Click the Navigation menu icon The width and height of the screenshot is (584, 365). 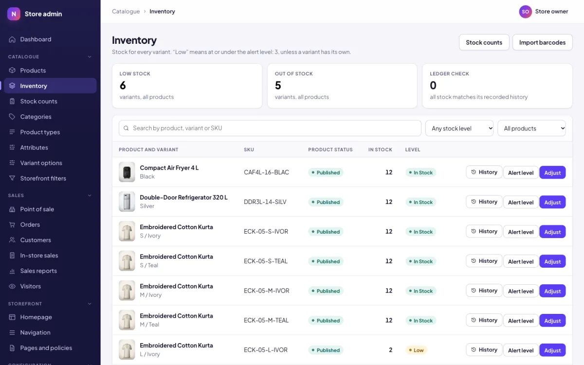[x=12, y=332]
